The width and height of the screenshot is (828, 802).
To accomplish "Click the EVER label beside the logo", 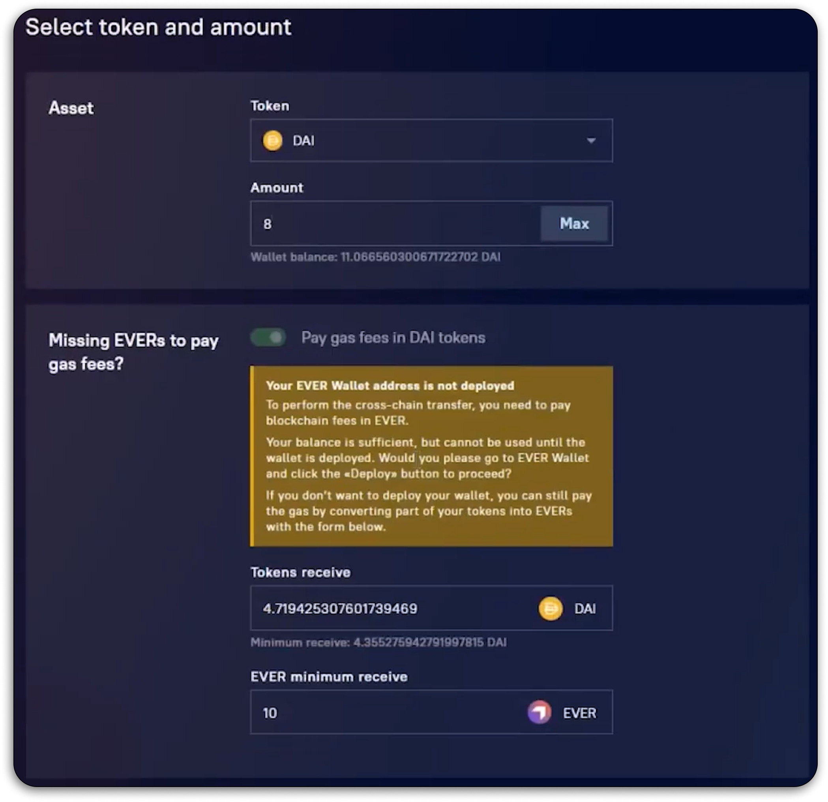I will coord(580,713).
